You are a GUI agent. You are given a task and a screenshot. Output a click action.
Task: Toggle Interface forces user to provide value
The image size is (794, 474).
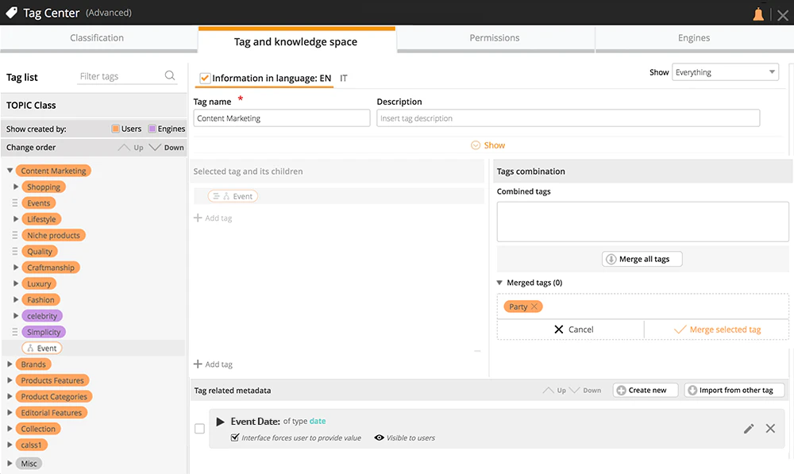point(234,437)
